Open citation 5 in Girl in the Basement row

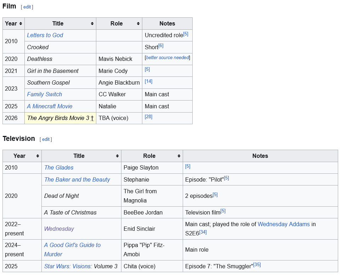[x=147, y=69]
